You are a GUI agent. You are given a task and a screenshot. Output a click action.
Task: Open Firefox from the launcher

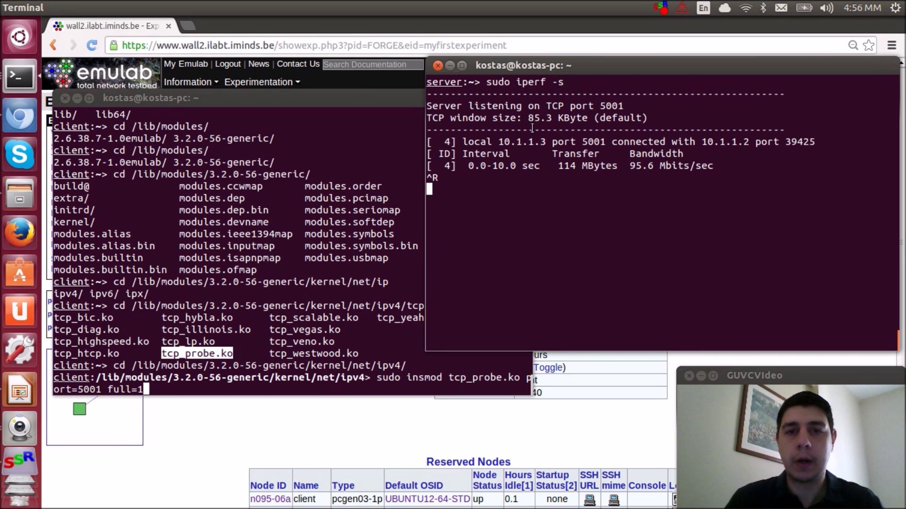(x=20, y=232)
